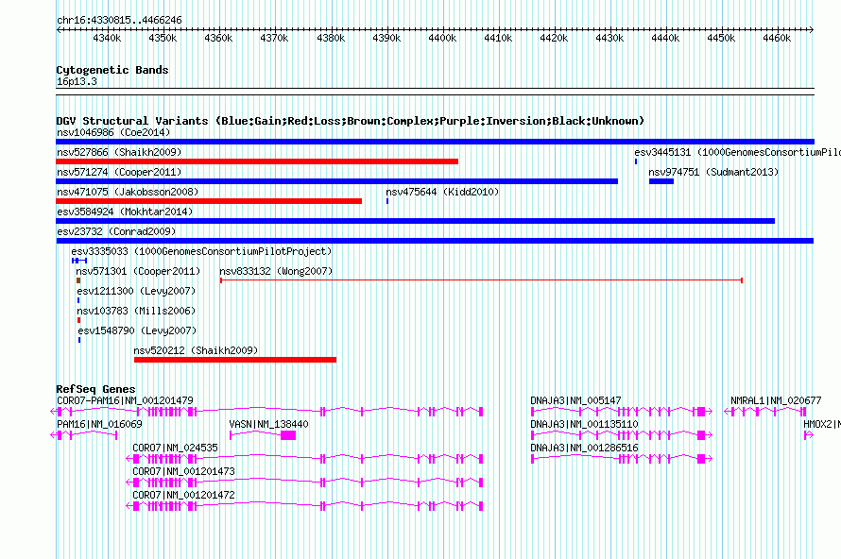Open the nsv1046986 (Coe2014) label

pyautogui.click(x=113, y=132)
